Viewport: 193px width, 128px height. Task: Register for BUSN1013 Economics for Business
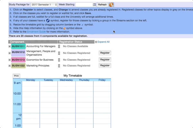click(105, 60)
